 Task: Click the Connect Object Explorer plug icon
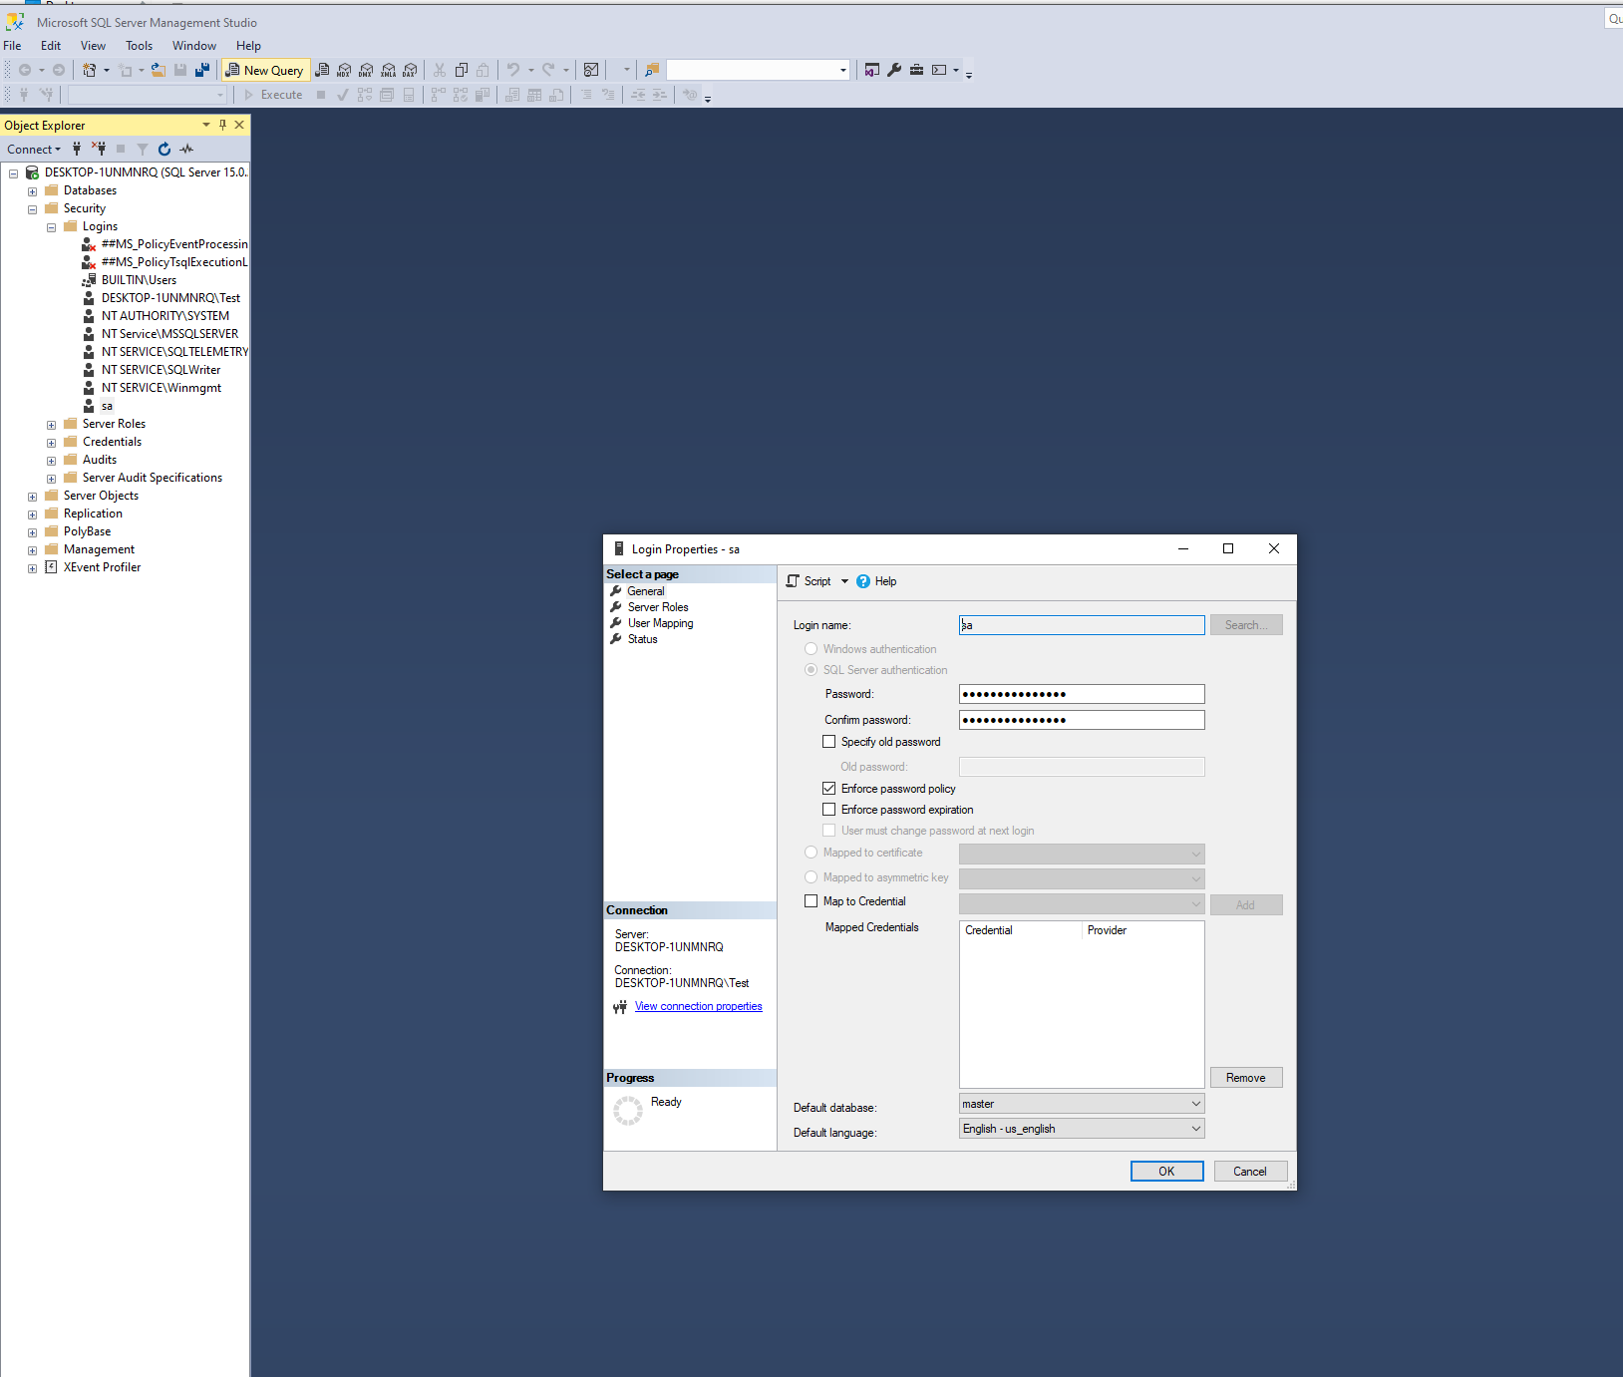click(x=77, y=149)
